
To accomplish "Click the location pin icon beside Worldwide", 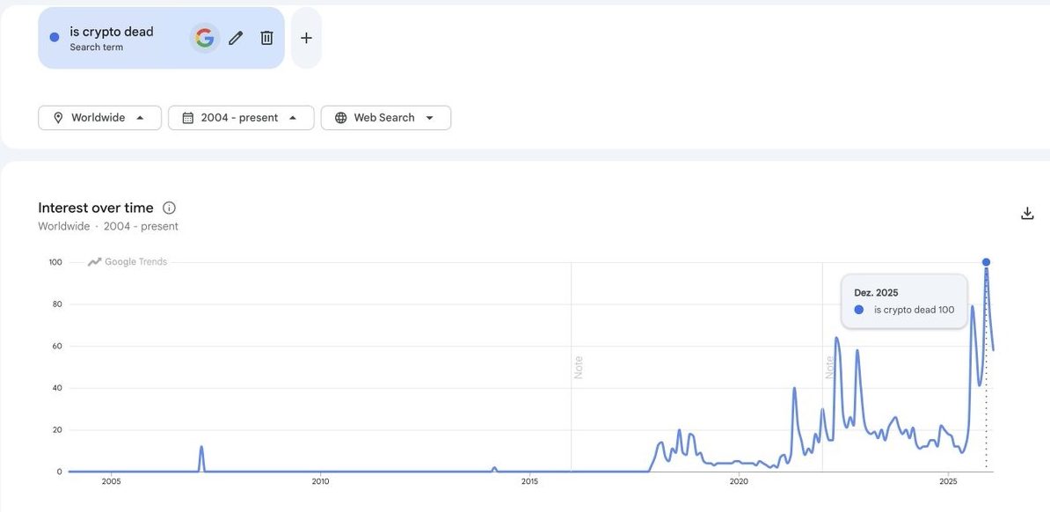I will click(x=58, y=118).
